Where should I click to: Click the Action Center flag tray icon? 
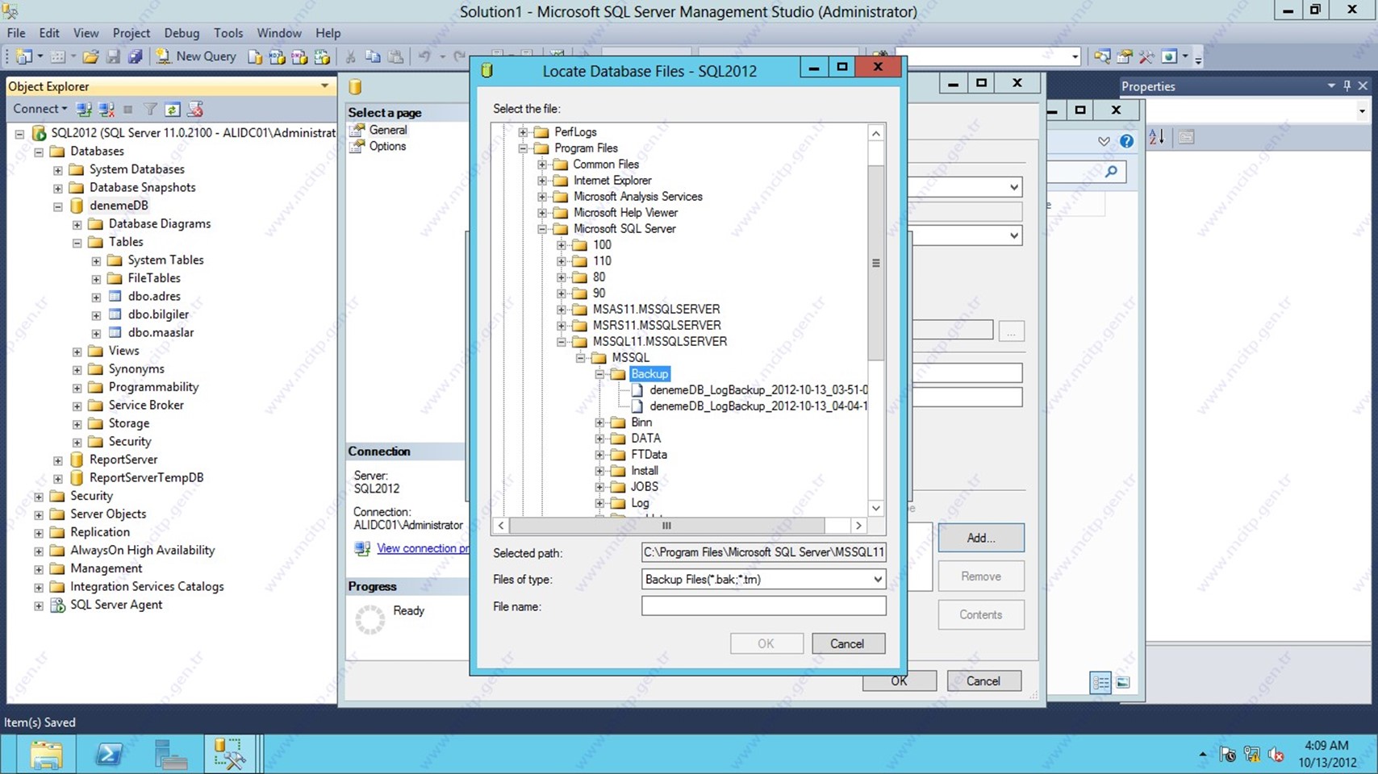(x=1228, y=755)
